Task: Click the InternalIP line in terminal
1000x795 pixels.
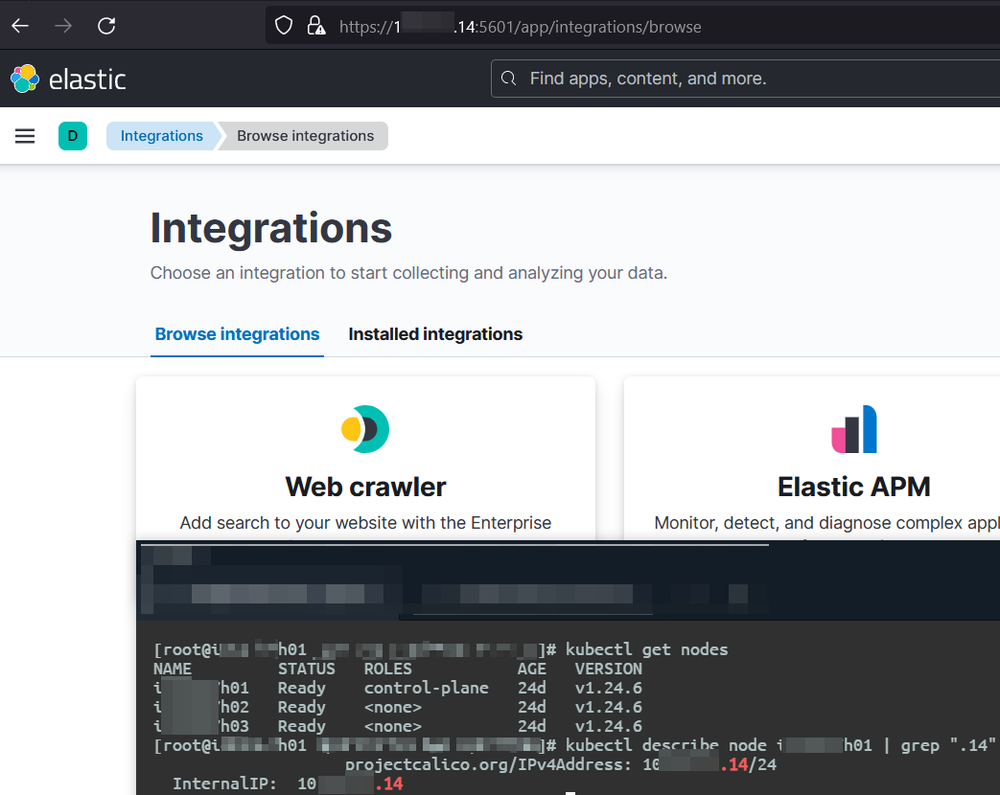Action: [288, 784]
